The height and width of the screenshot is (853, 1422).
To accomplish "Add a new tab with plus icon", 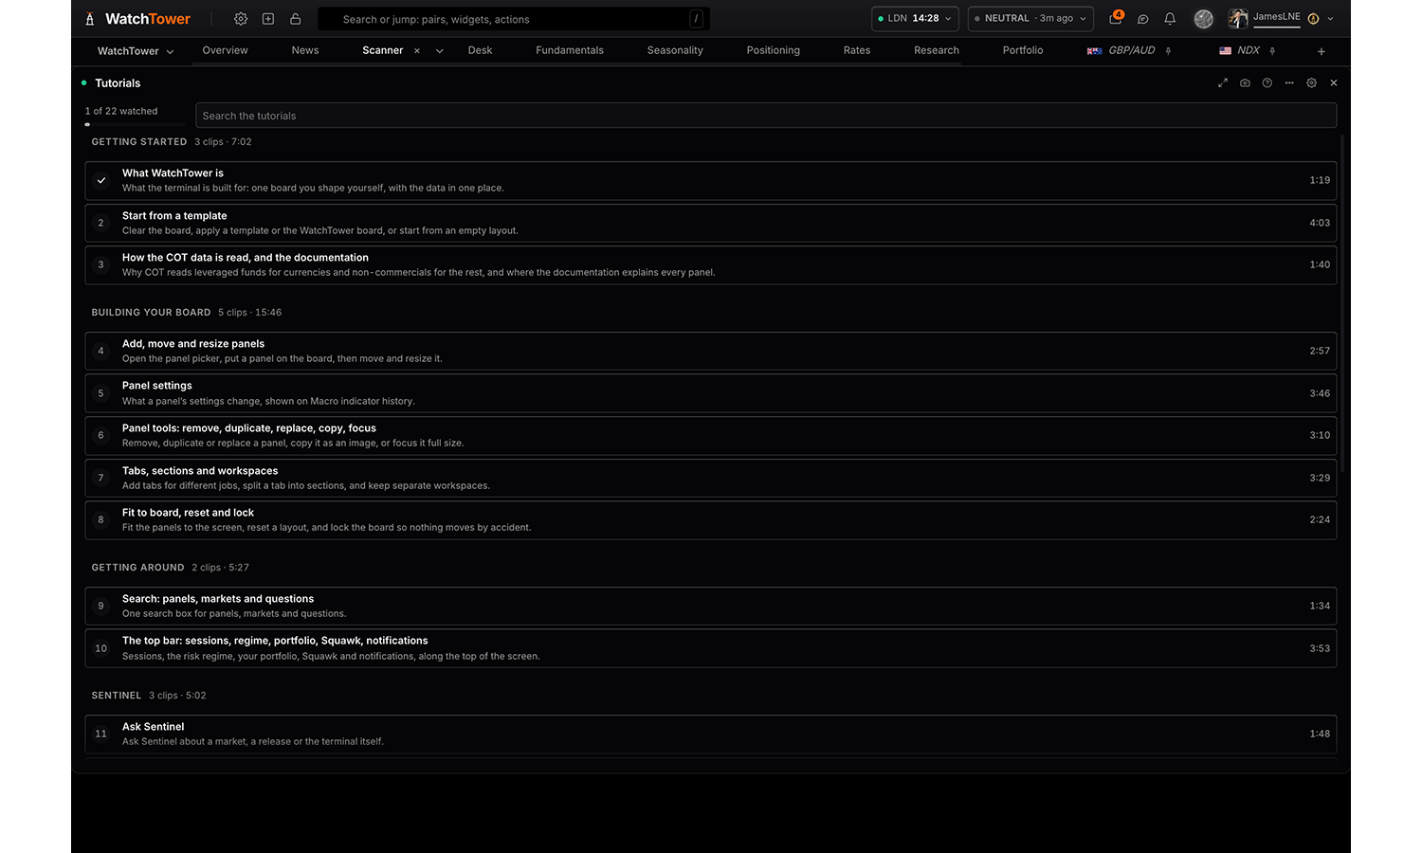I will pos(1322,51).
